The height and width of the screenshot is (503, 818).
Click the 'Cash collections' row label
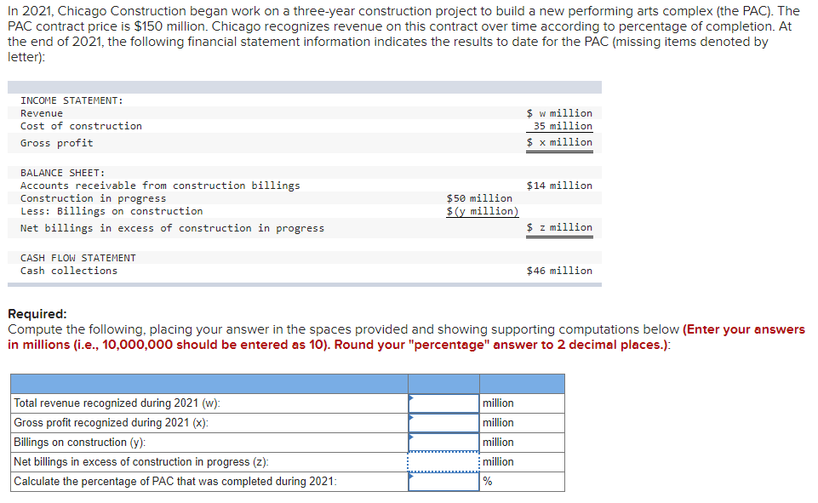69,271
